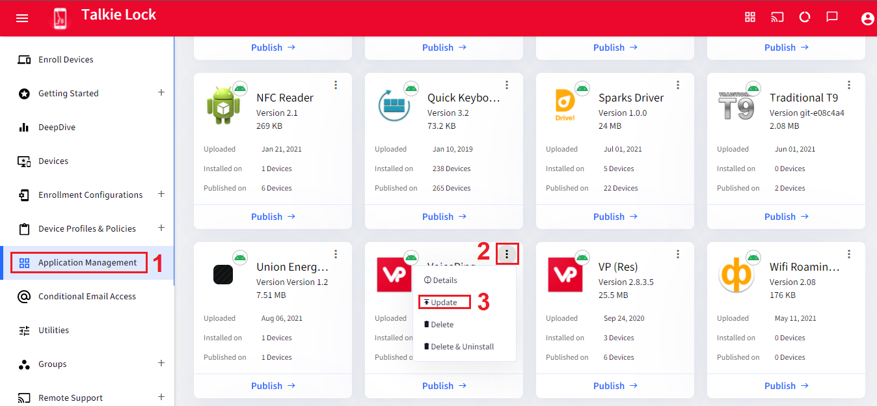Publish the VoicePing app
Screen dimensions: 877x406
444,386
